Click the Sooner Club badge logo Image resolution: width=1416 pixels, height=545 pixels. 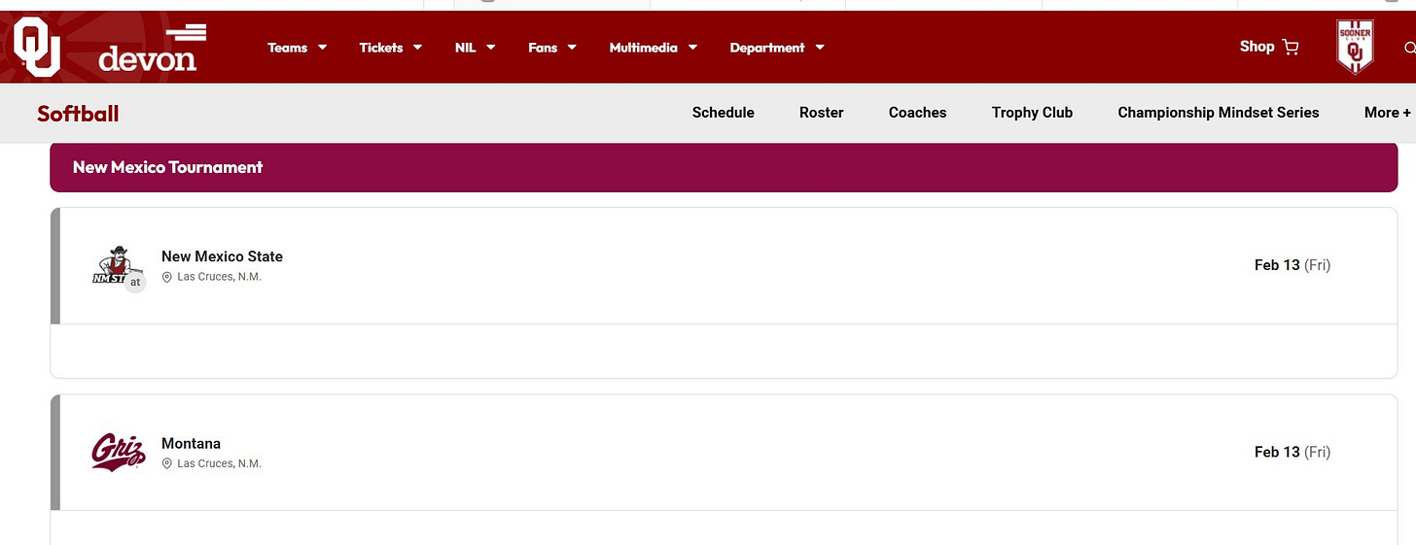(1355, 47)
